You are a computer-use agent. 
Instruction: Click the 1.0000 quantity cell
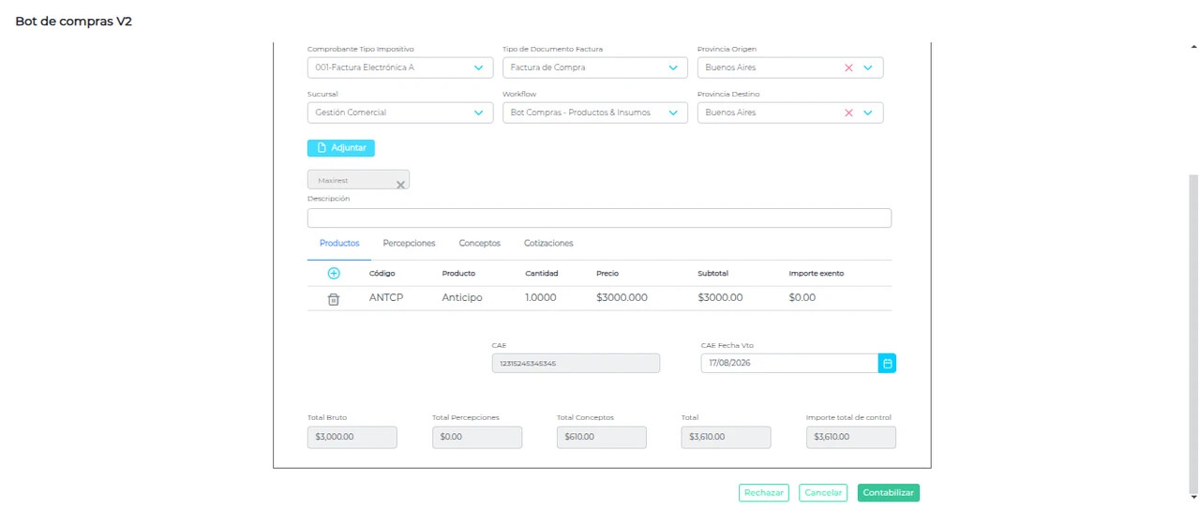tap(541, 297)
